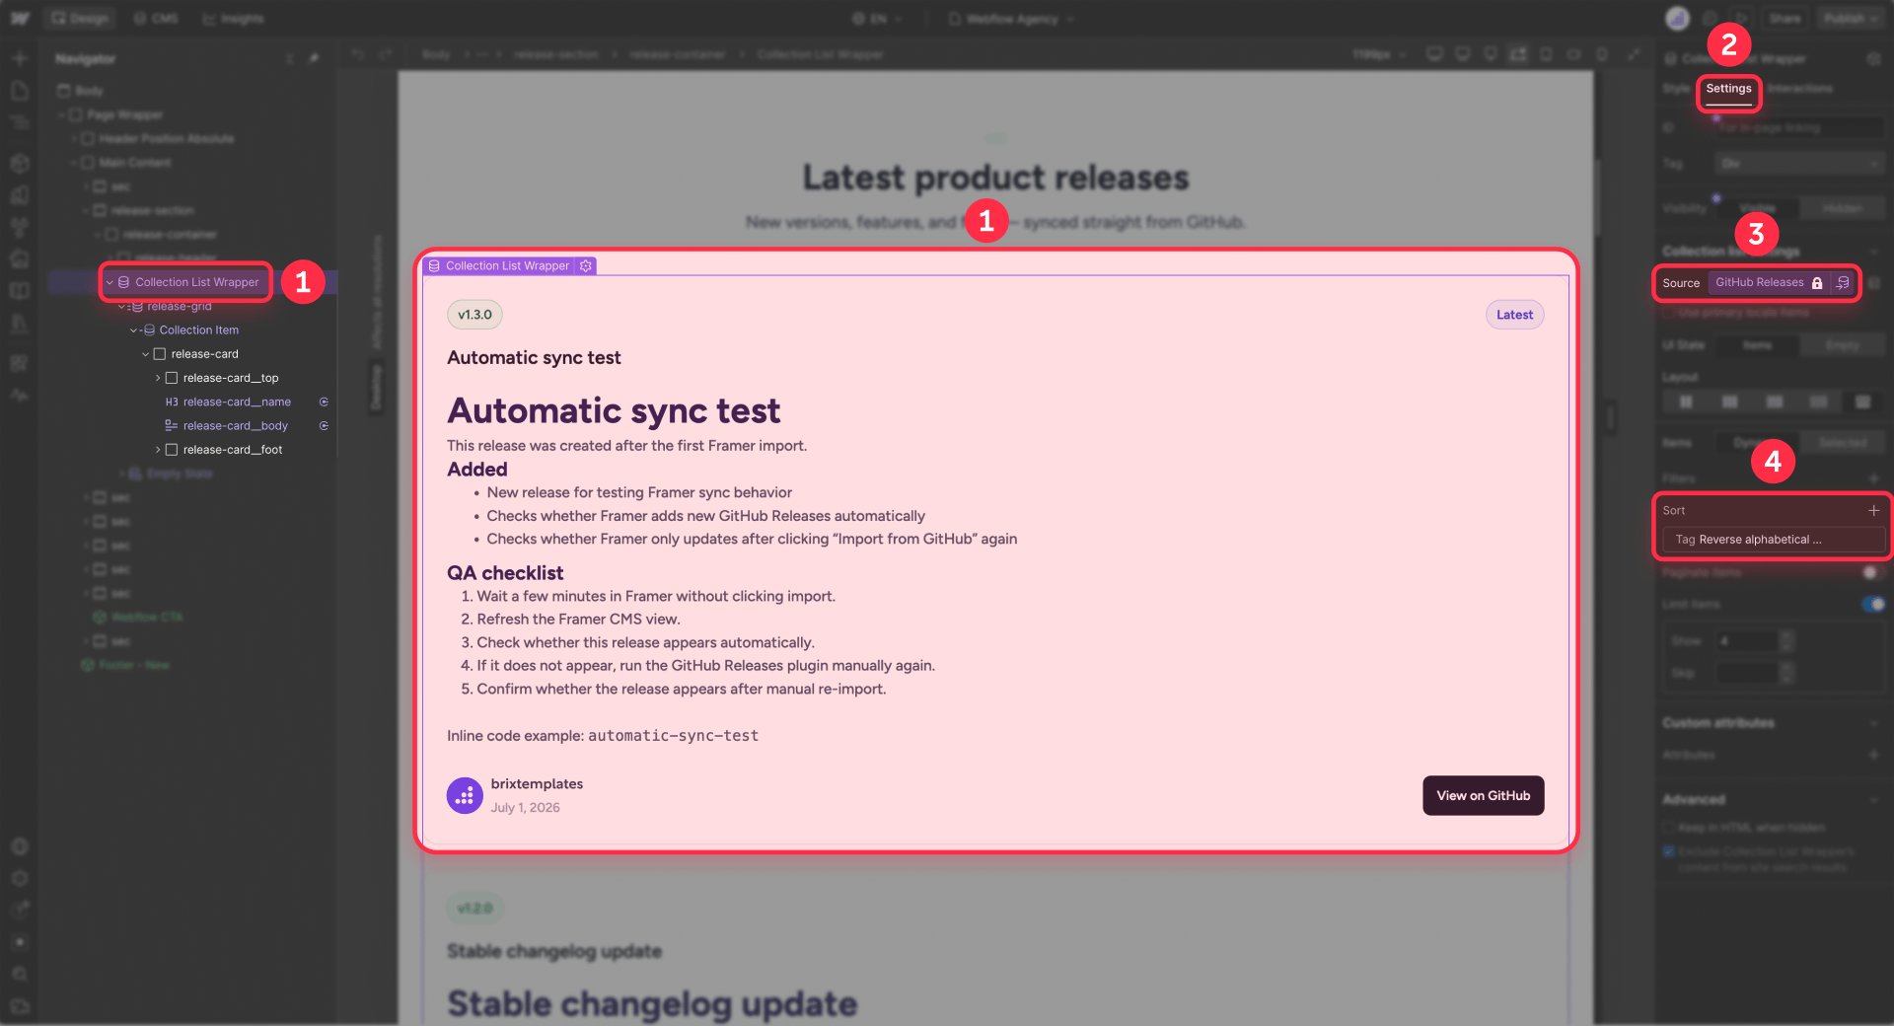Set Visibility to Hidden
This screenshot has width=1894, height=1026.
coord(1842,208)
